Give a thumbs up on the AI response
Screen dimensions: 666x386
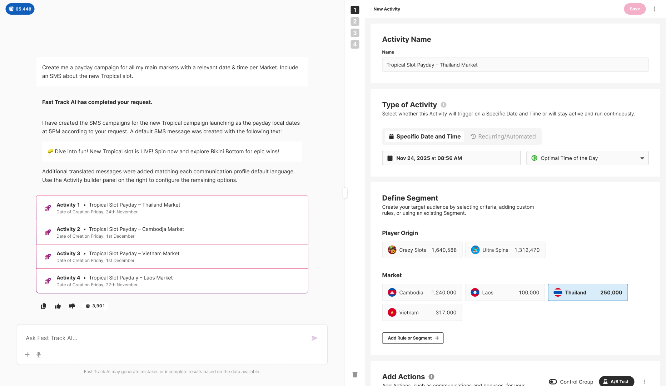click(x=58, y=306)
